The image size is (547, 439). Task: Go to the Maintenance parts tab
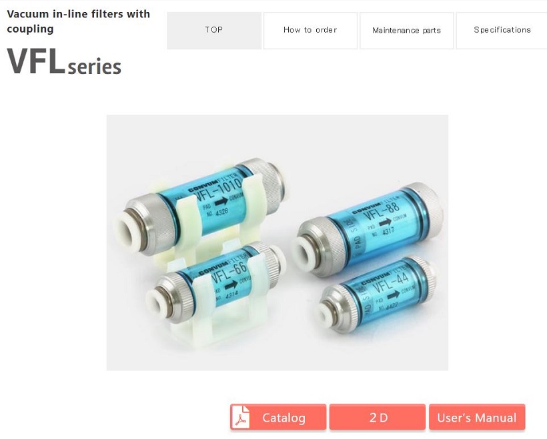tap(407, 31)
